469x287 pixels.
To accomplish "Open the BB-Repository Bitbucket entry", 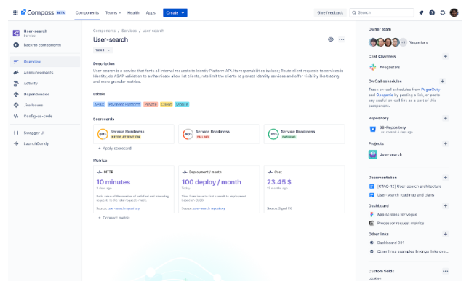I will coord(391,129).
